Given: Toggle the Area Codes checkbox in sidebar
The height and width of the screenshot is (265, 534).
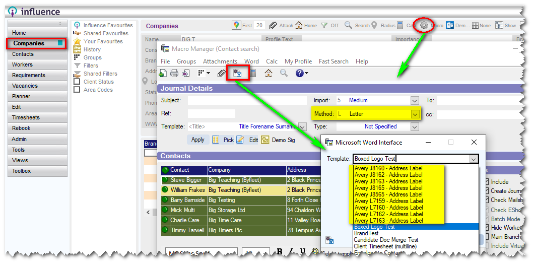Looking at the screenshot, I should [x=77, y=90].
